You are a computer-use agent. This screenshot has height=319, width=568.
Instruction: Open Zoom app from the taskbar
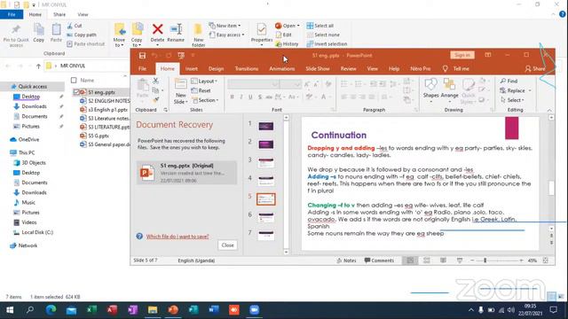pos(255,310)
